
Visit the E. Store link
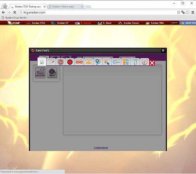pyautogui.click(x=104, y=23)
